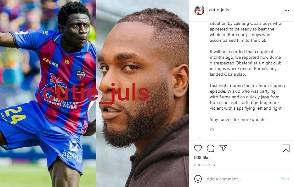The image size is (294, 187).
Task: Focus the Add a comment field
Action: 242,179
